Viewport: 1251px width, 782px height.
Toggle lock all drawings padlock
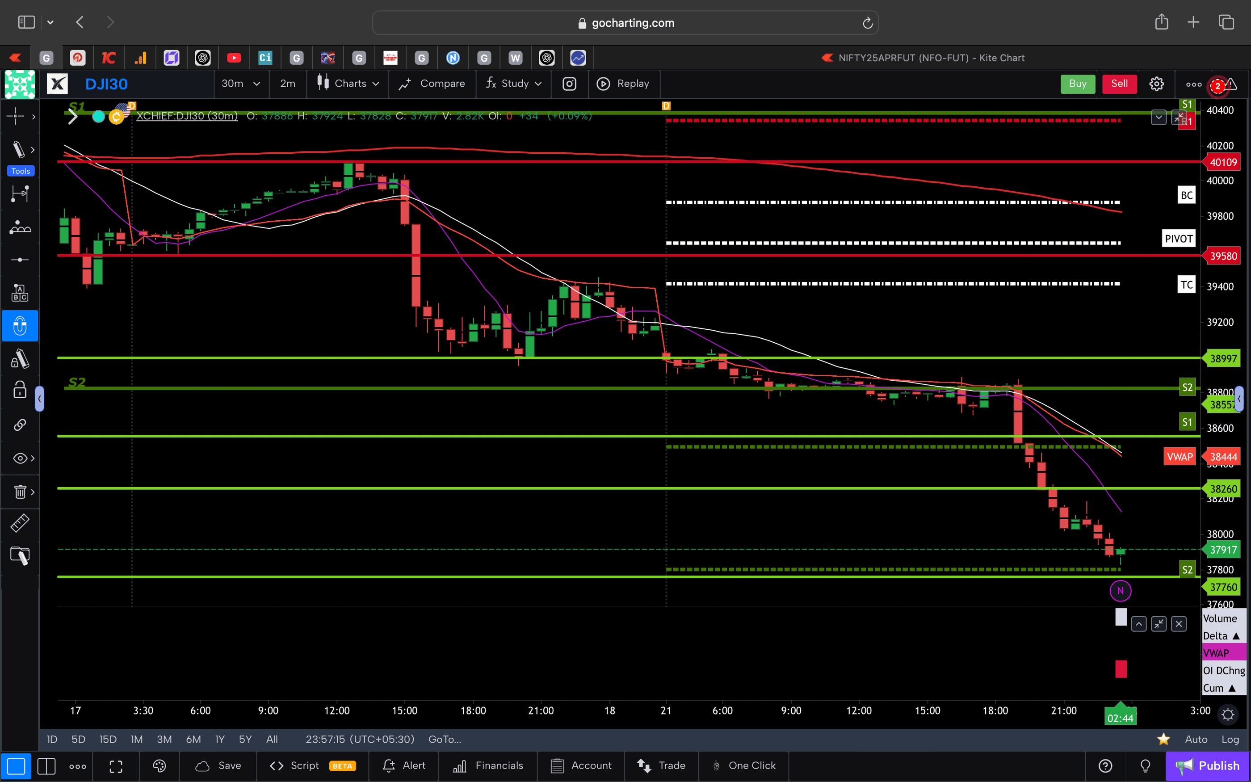point(20,390)
